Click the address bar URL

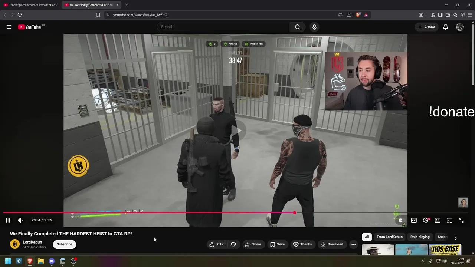pyautogui.click(x=140, y=15)
